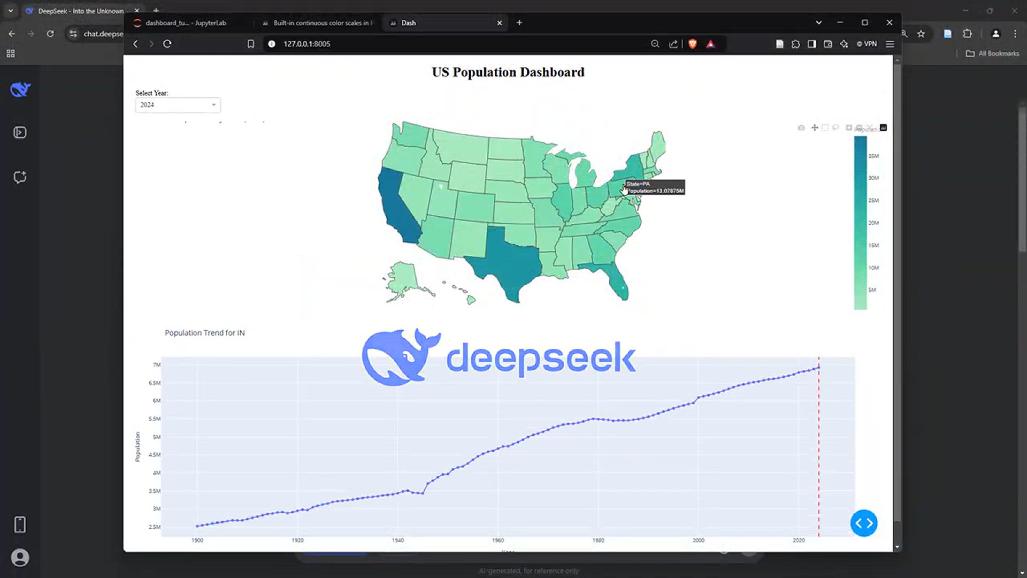Toggle the VPN control in the browser toolbar

click(x=867, y=44)
